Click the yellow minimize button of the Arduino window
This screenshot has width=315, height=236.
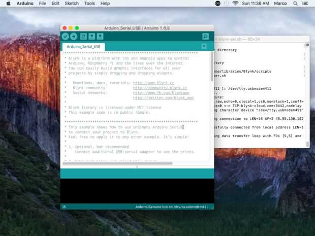71,28
